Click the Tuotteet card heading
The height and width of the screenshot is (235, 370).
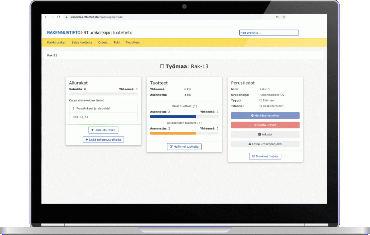(x=159, y=83)
